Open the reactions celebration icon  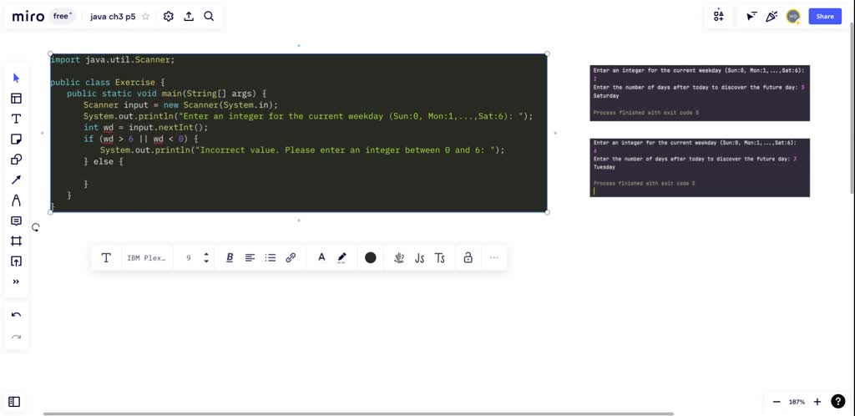[772, 17]
